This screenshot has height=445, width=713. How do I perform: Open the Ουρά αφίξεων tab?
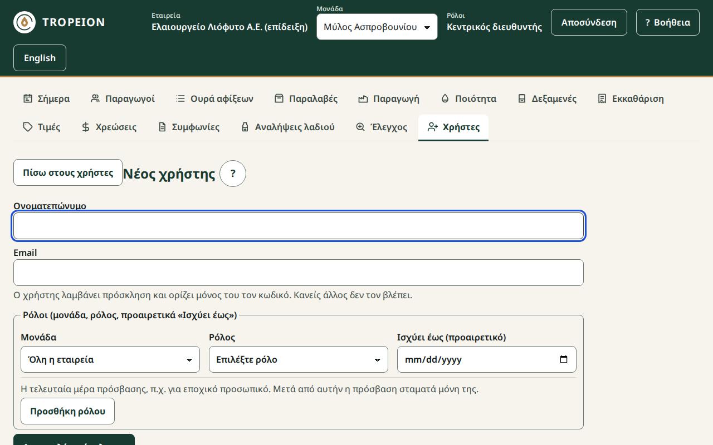[x=214, y=98]
